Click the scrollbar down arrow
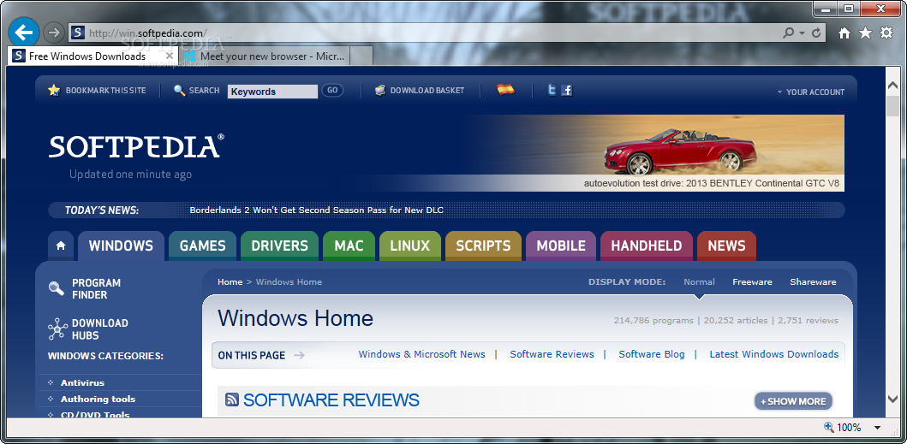This screenshot has height=444, width=907. tap(892, 399)
